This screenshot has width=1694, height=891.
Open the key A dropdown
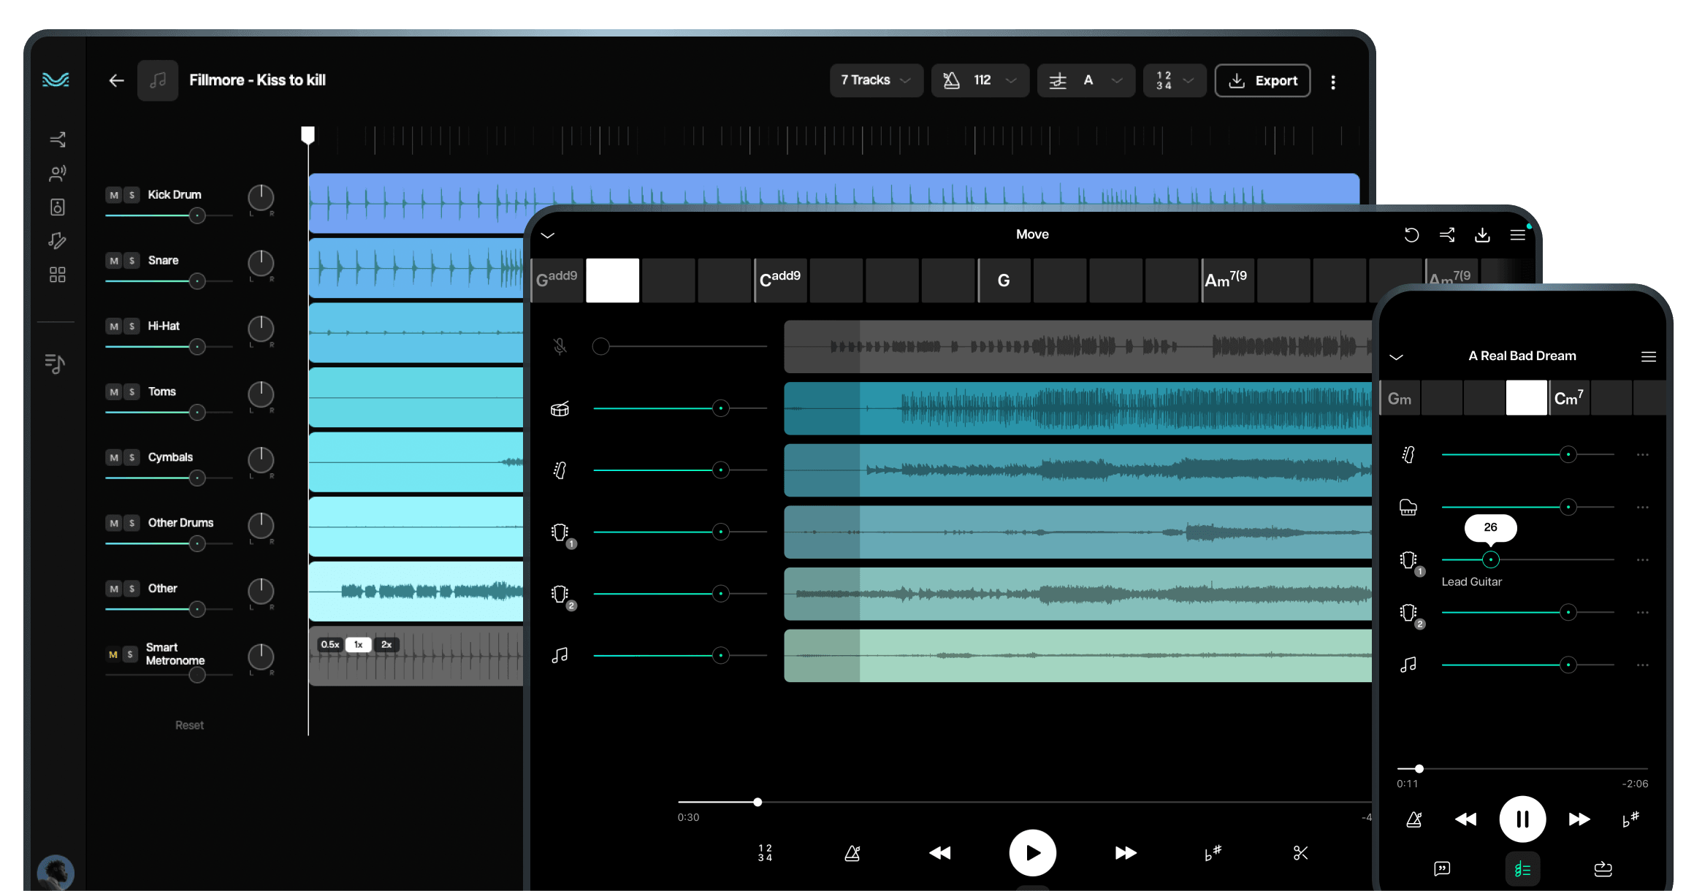click(x=1086, y=80)
